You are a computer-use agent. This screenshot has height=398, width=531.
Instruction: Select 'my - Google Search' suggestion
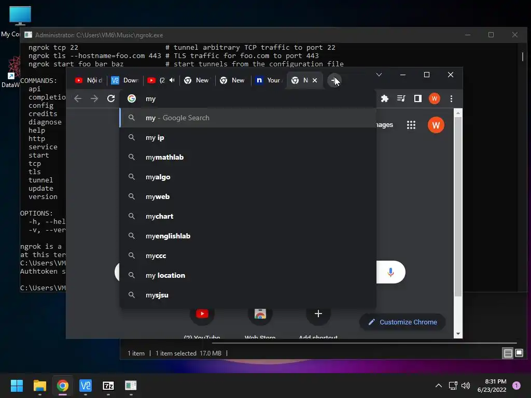click(248, 118)
